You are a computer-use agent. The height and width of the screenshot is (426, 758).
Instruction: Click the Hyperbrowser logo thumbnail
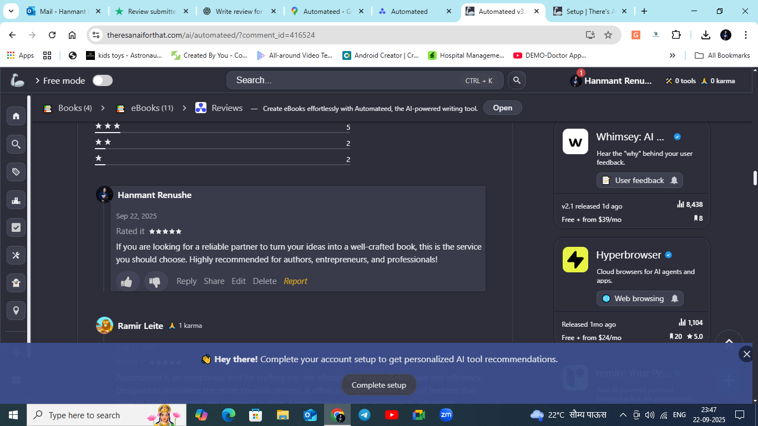(575, 260)
